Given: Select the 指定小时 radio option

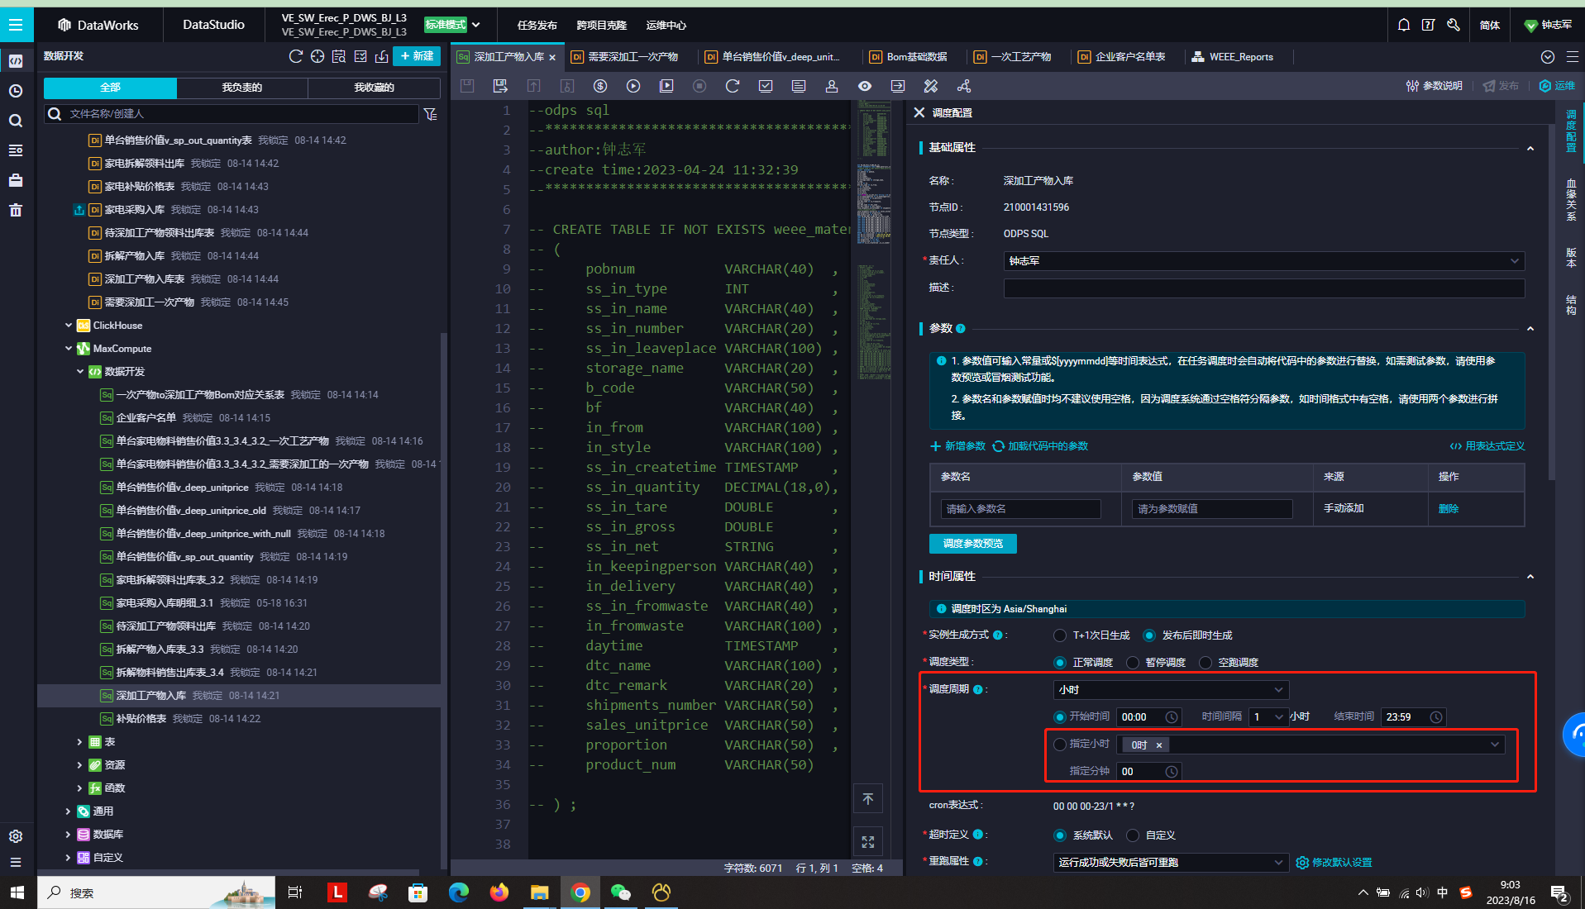Looking at the screenshot, I should click(1060, 745).
